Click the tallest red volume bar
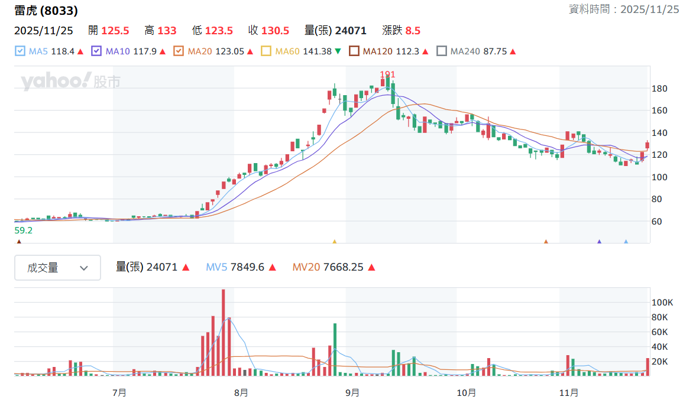 coord(224,333)
